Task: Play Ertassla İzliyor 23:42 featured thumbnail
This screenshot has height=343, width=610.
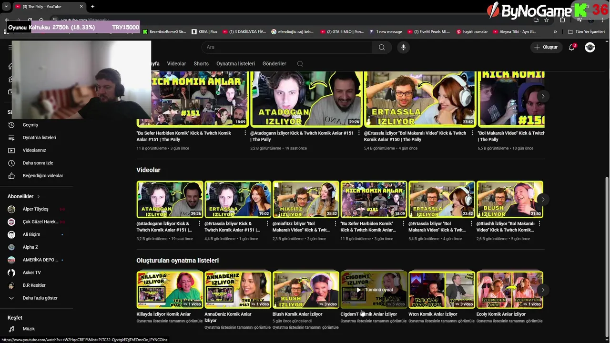Action: (x=419, y=99)
